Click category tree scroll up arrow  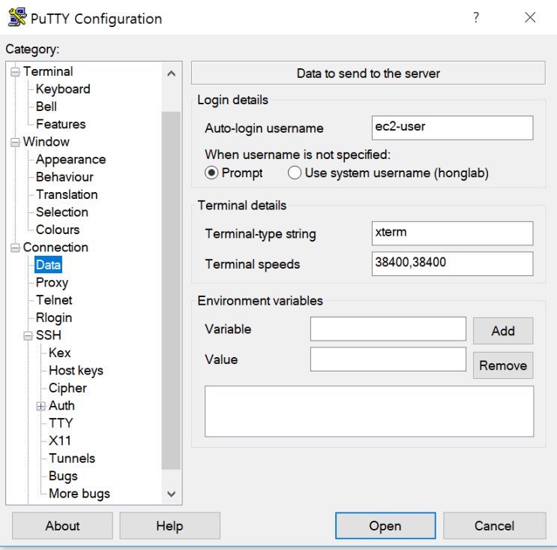[171, 74]
